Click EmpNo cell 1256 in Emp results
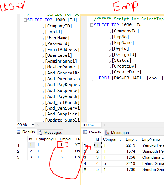The image size is (164, 185). point(132,158)
